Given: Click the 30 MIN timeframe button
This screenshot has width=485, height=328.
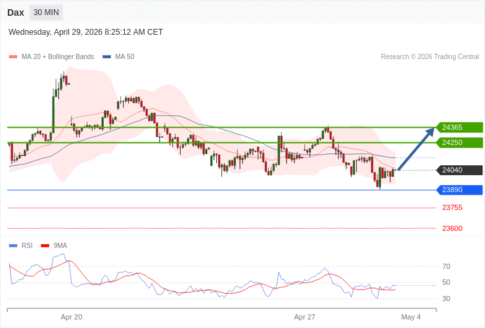Looking at the screenshot, I should (x=46, y=12).
